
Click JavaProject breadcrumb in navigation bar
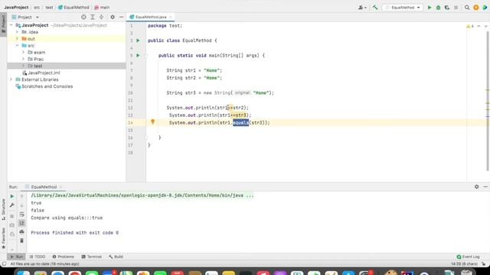point(16,7)
